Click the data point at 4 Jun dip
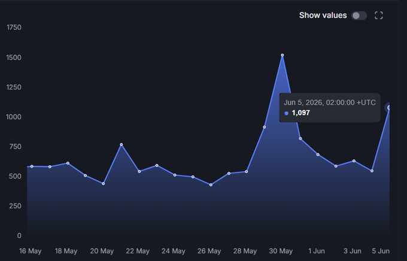407x261 pixels. (x=372, y=171)
